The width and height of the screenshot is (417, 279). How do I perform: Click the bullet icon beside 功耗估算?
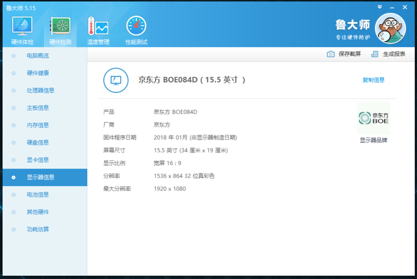click(x=14, y=229)
